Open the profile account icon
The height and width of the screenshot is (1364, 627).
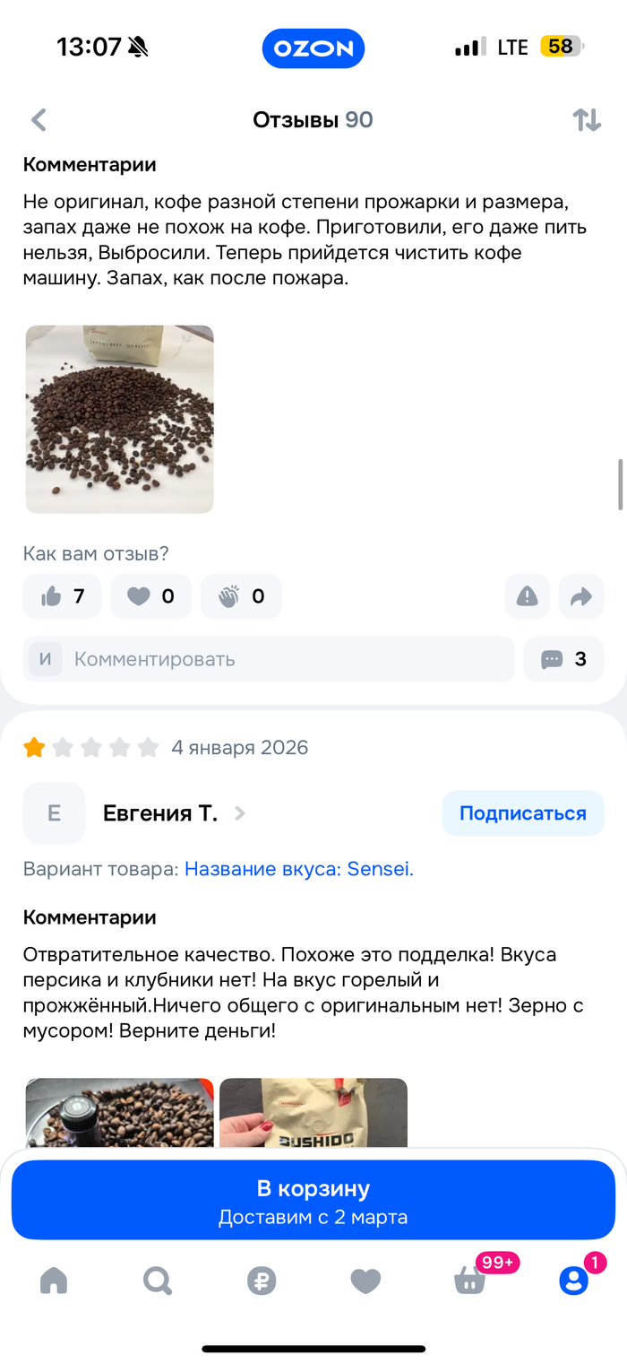pyautogui.click(x=573, y=1281)
